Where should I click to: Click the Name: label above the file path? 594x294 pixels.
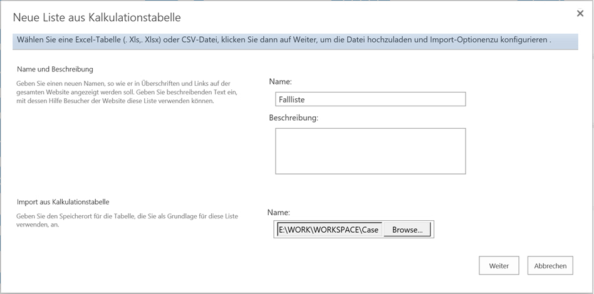(278, 213)
